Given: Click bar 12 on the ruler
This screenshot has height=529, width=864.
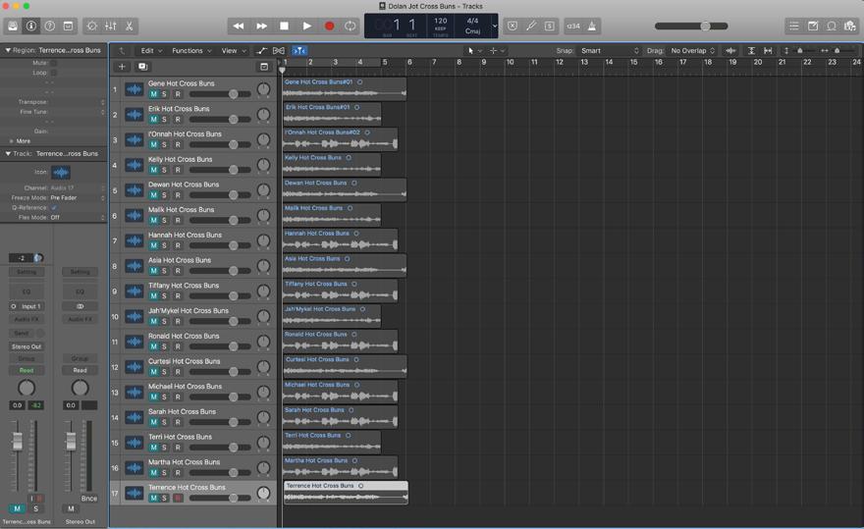Looking at the screenshot, I should pyautogui.click(x=560, y=62).
